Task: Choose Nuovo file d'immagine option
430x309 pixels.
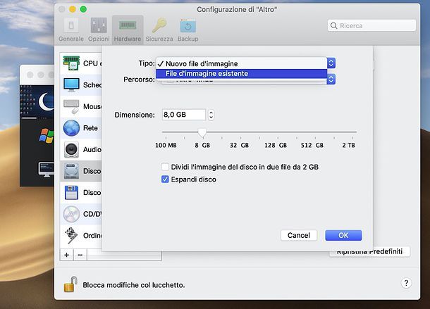Action: 202,63
